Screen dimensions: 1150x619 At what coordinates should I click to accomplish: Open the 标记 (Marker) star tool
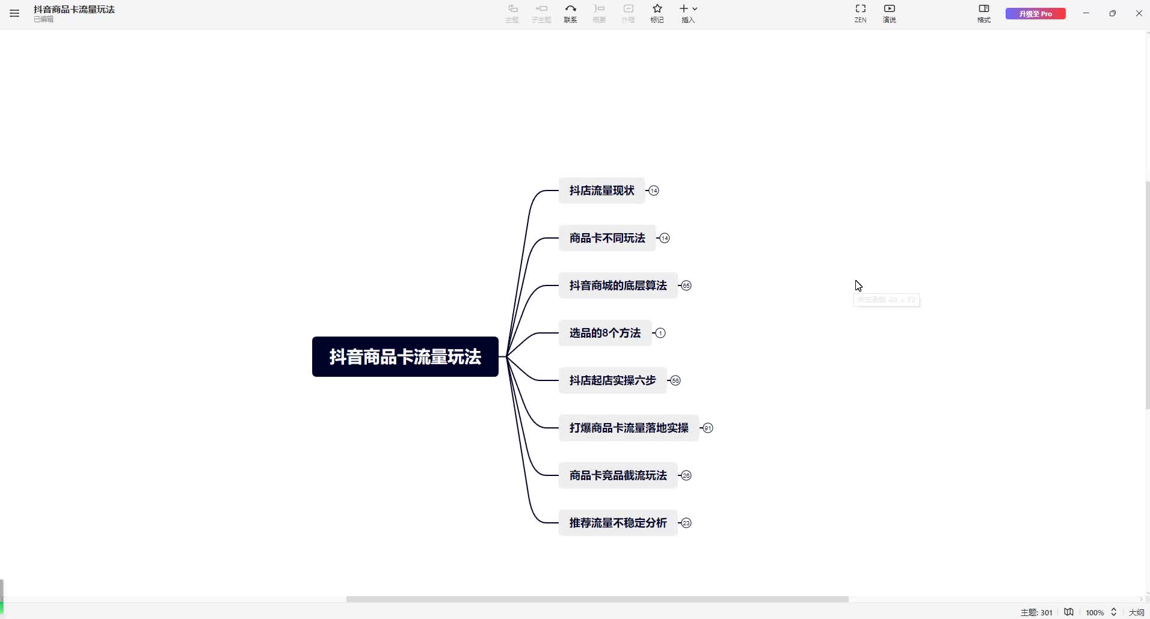pos(657,13)
